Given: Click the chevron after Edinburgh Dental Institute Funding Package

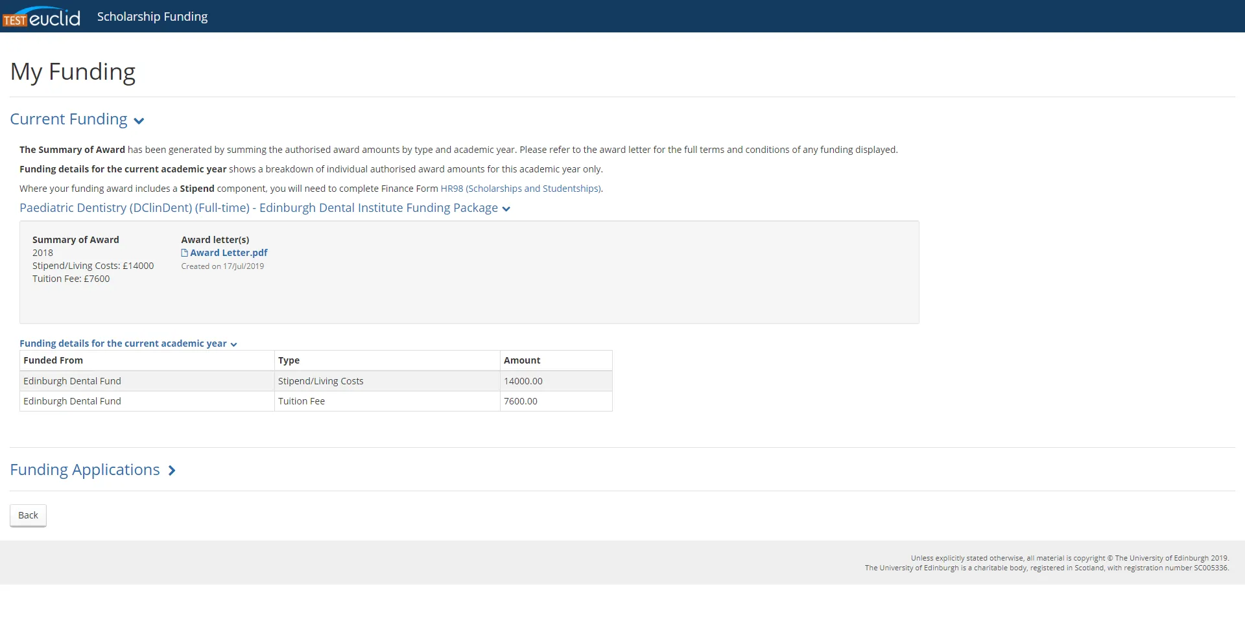Looking at the screenshot, I should (x=506, y=209).
